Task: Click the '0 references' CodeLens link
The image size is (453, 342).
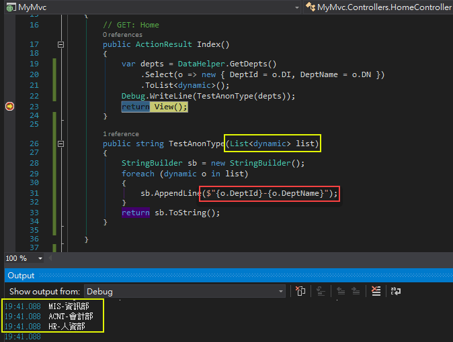Action: (122, 35)
